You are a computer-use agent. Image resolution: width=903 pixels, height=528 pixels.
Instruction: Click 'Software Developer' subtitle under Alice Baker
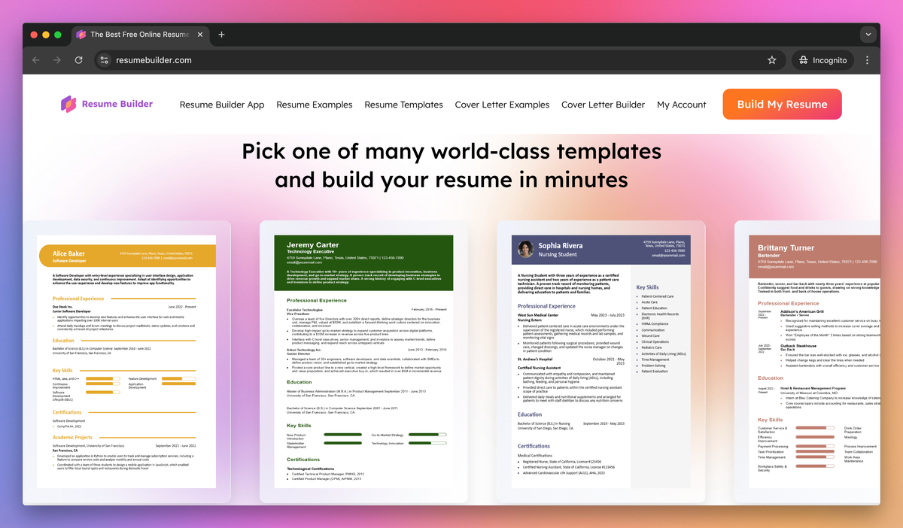tap(69, 261)
